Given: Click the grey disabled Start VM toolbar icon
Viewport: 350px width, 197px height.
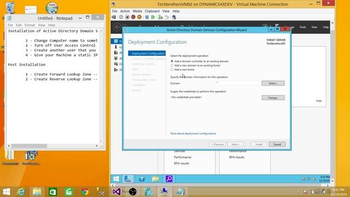Looking at the screenshot, I should click(x=121, y=17).
